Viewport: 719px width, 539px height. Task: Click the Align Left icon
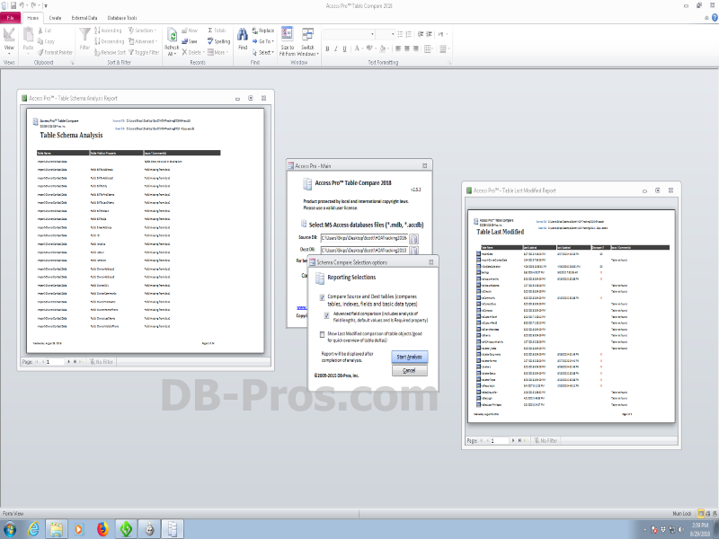398,49
